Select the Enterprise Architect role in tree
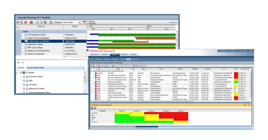268x140 pixels. (x=37, y=89)
